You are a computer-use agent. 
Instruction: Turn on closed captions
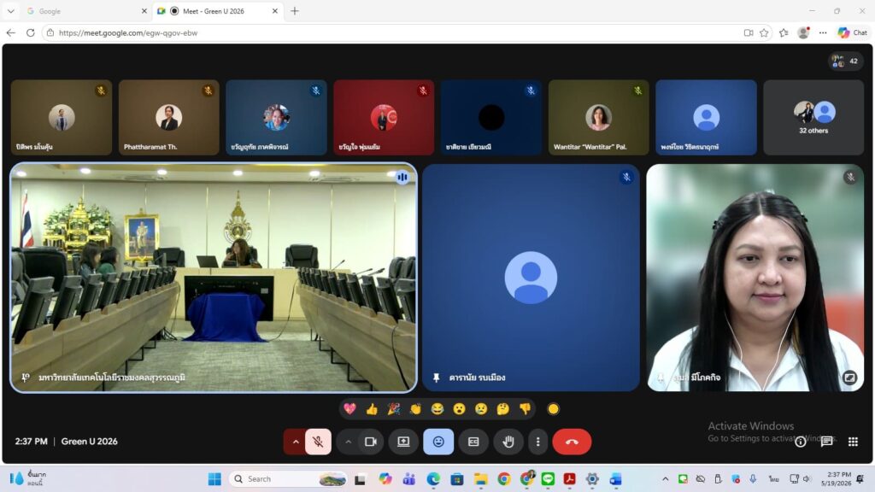click(473, 442)
